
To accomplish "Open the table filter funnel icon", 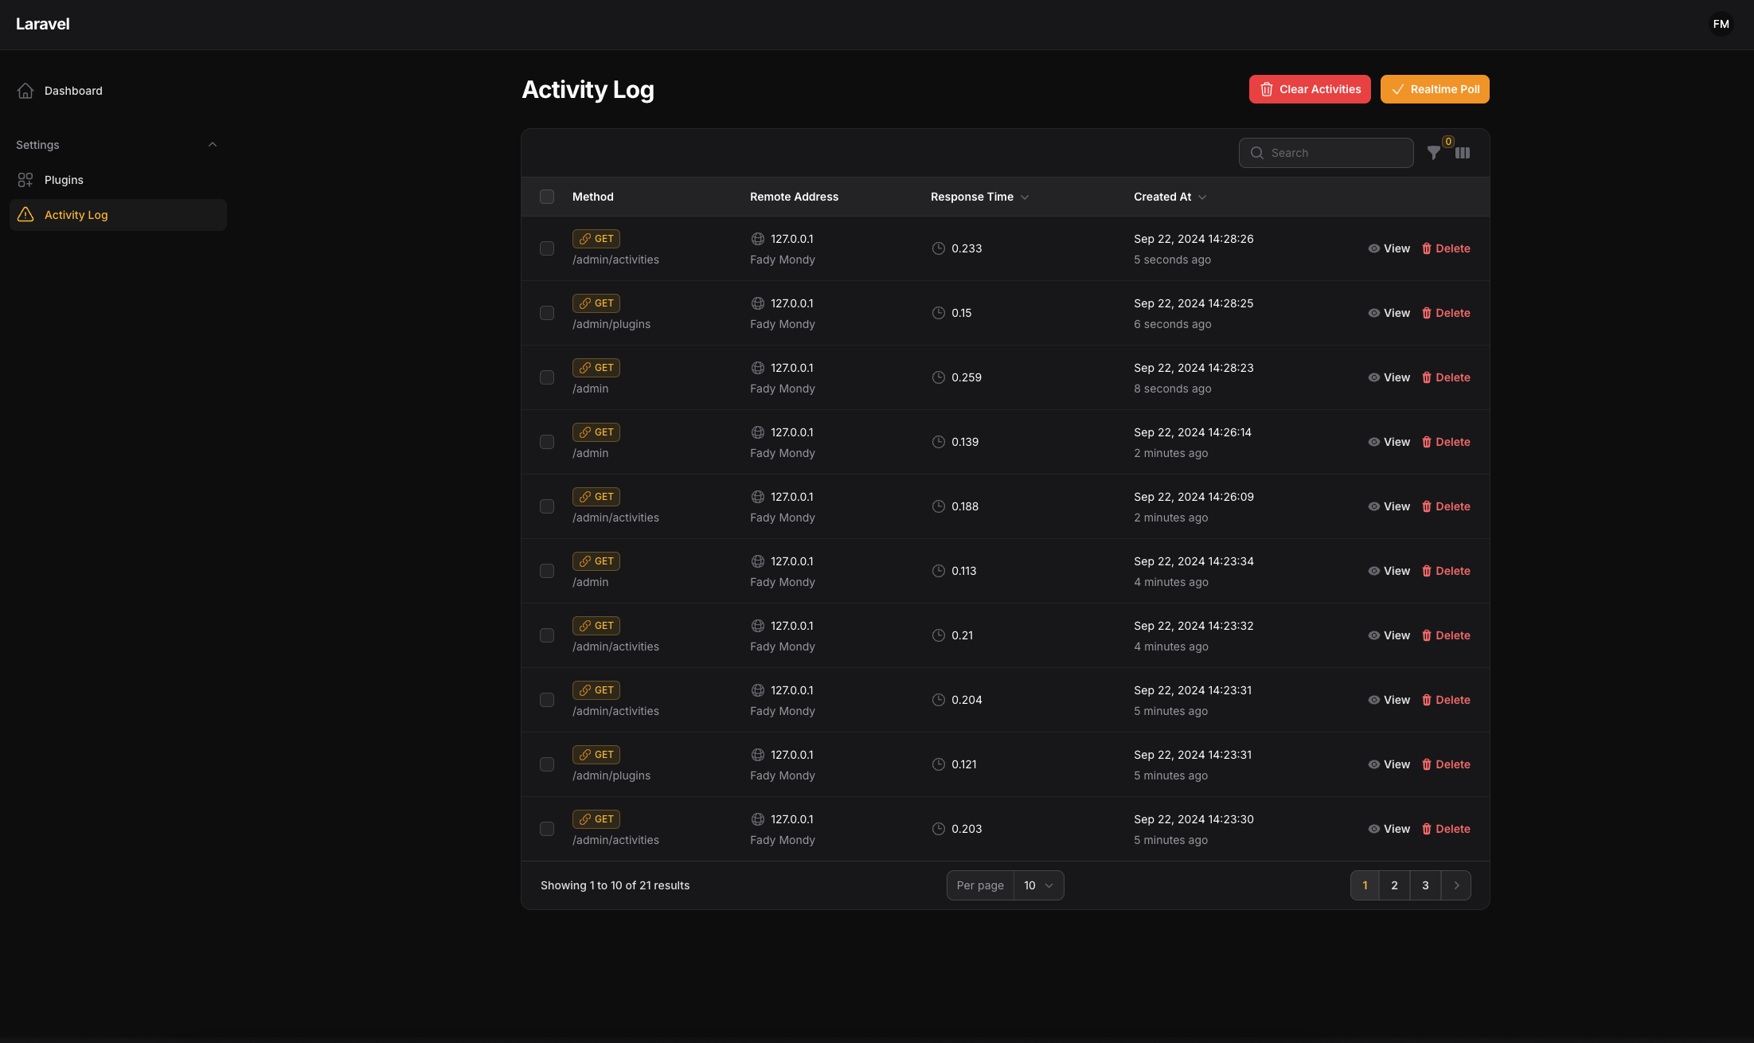I will click(x=1433, y=153).
